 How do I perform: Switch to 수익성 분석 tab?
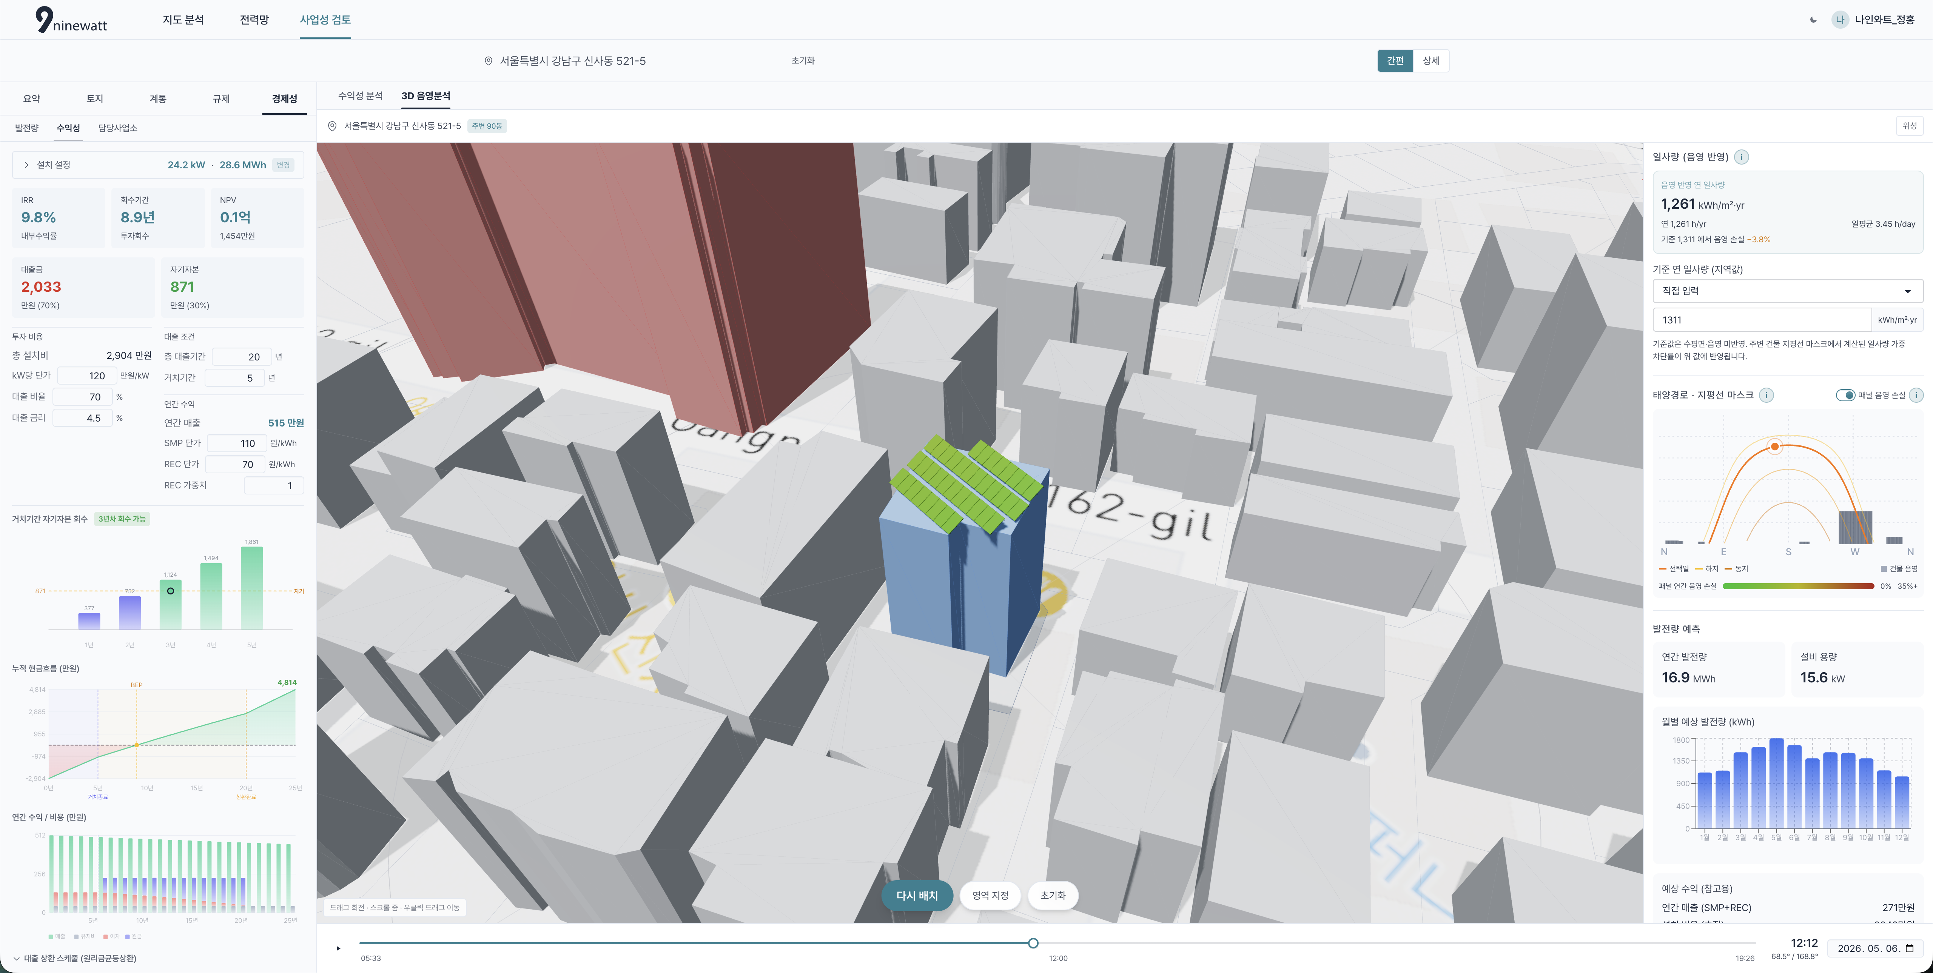pyautogui.click(x=360, y=96)
